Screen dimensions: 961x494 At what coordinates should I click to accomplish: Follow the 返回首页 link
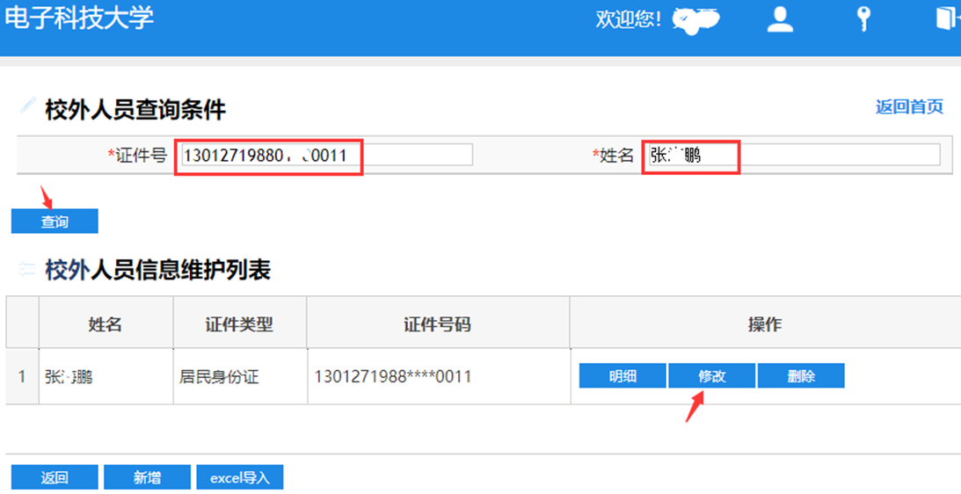point(908,107)
